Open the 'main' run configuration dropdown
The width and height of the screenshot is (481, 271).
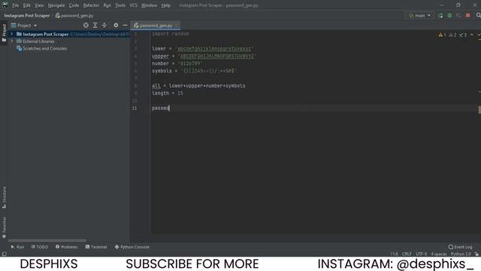pyautogui.click(x=419, y=15)
